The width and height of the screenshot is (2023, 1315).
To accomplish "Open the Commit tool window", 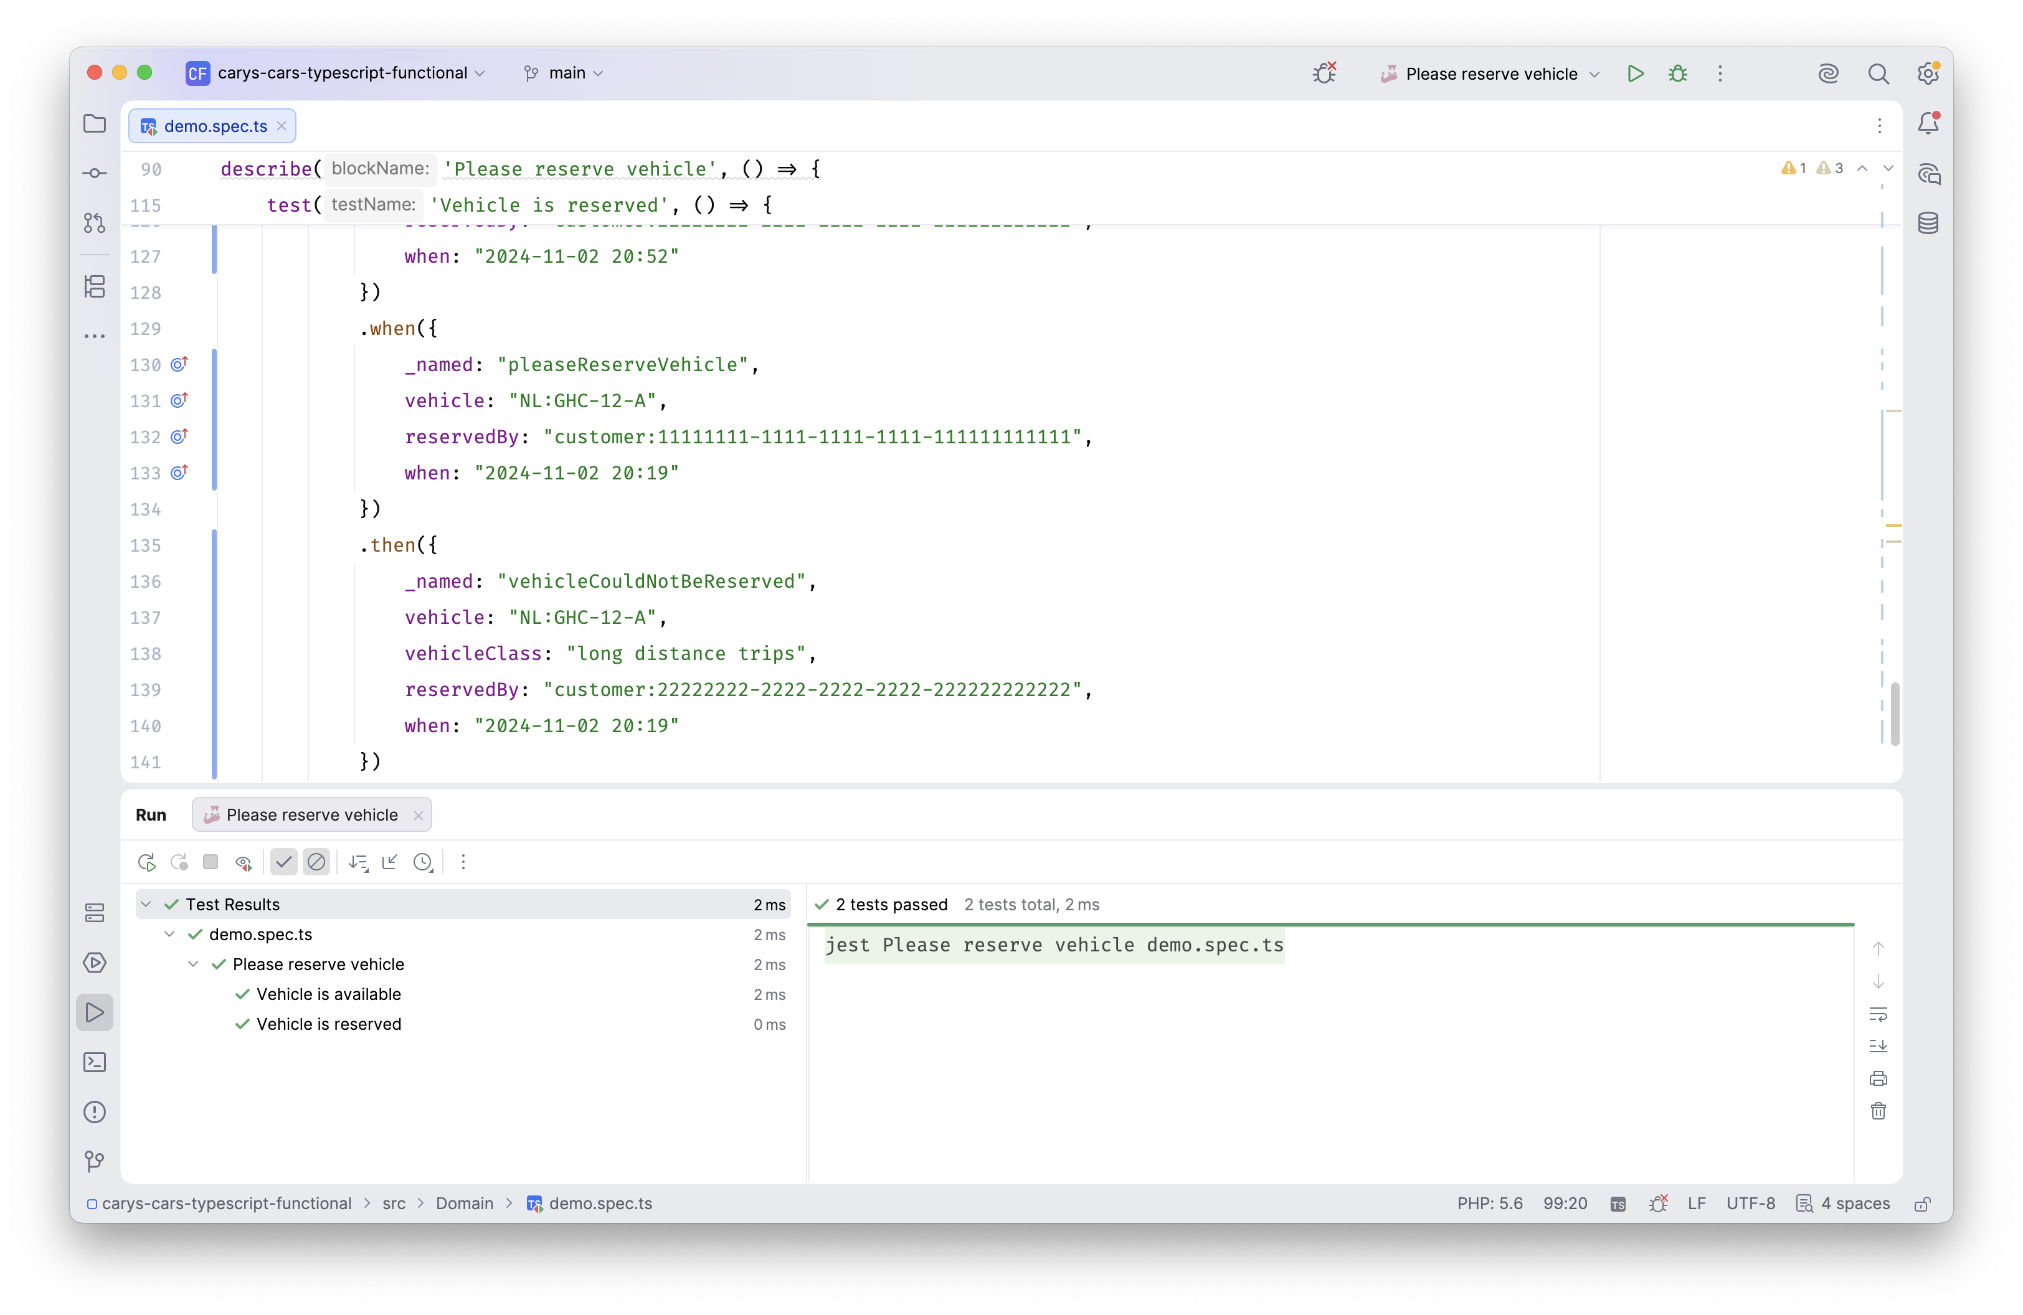I will coord(94,173).
